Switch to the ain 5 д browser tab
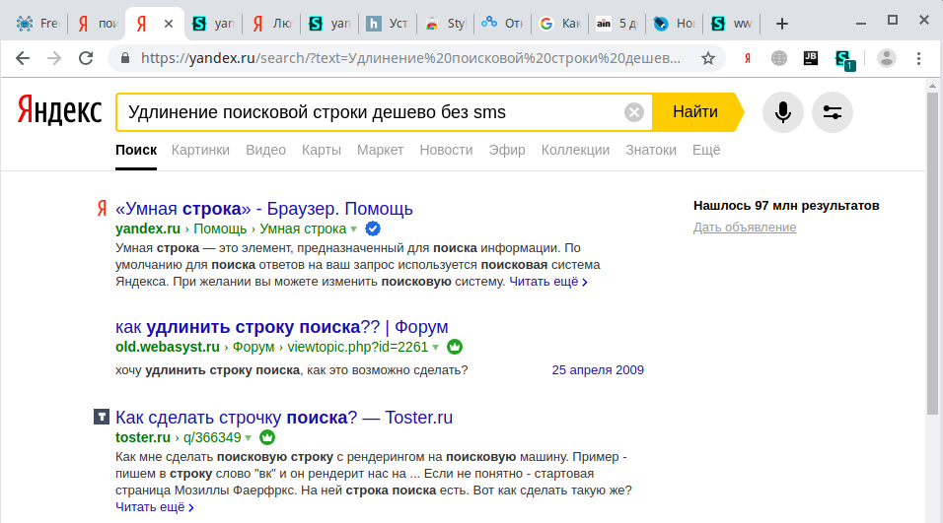Viewport: 943px width, 523px height. (617, 24)
